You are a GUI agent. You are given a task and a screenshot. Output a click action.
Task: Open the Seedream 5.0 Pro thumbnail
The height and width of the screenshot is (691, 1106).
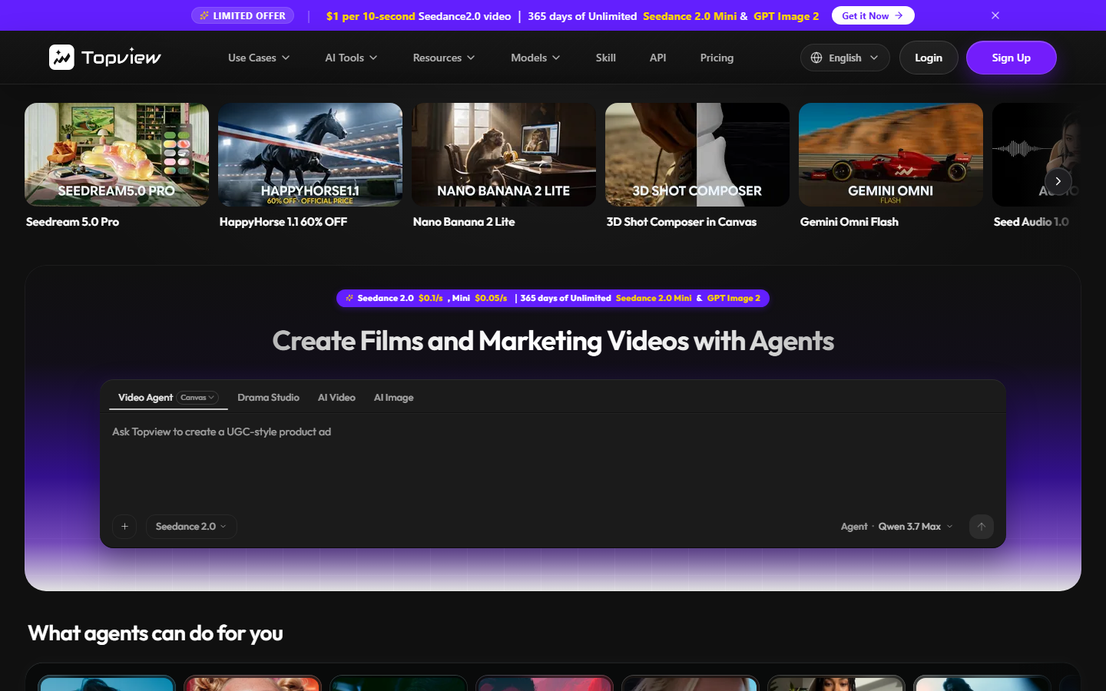[117, 154]
